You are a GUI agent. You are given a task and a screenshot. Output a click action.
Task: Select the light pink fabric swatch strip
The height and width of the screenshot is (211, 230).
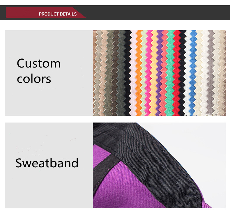pos(133,73)
